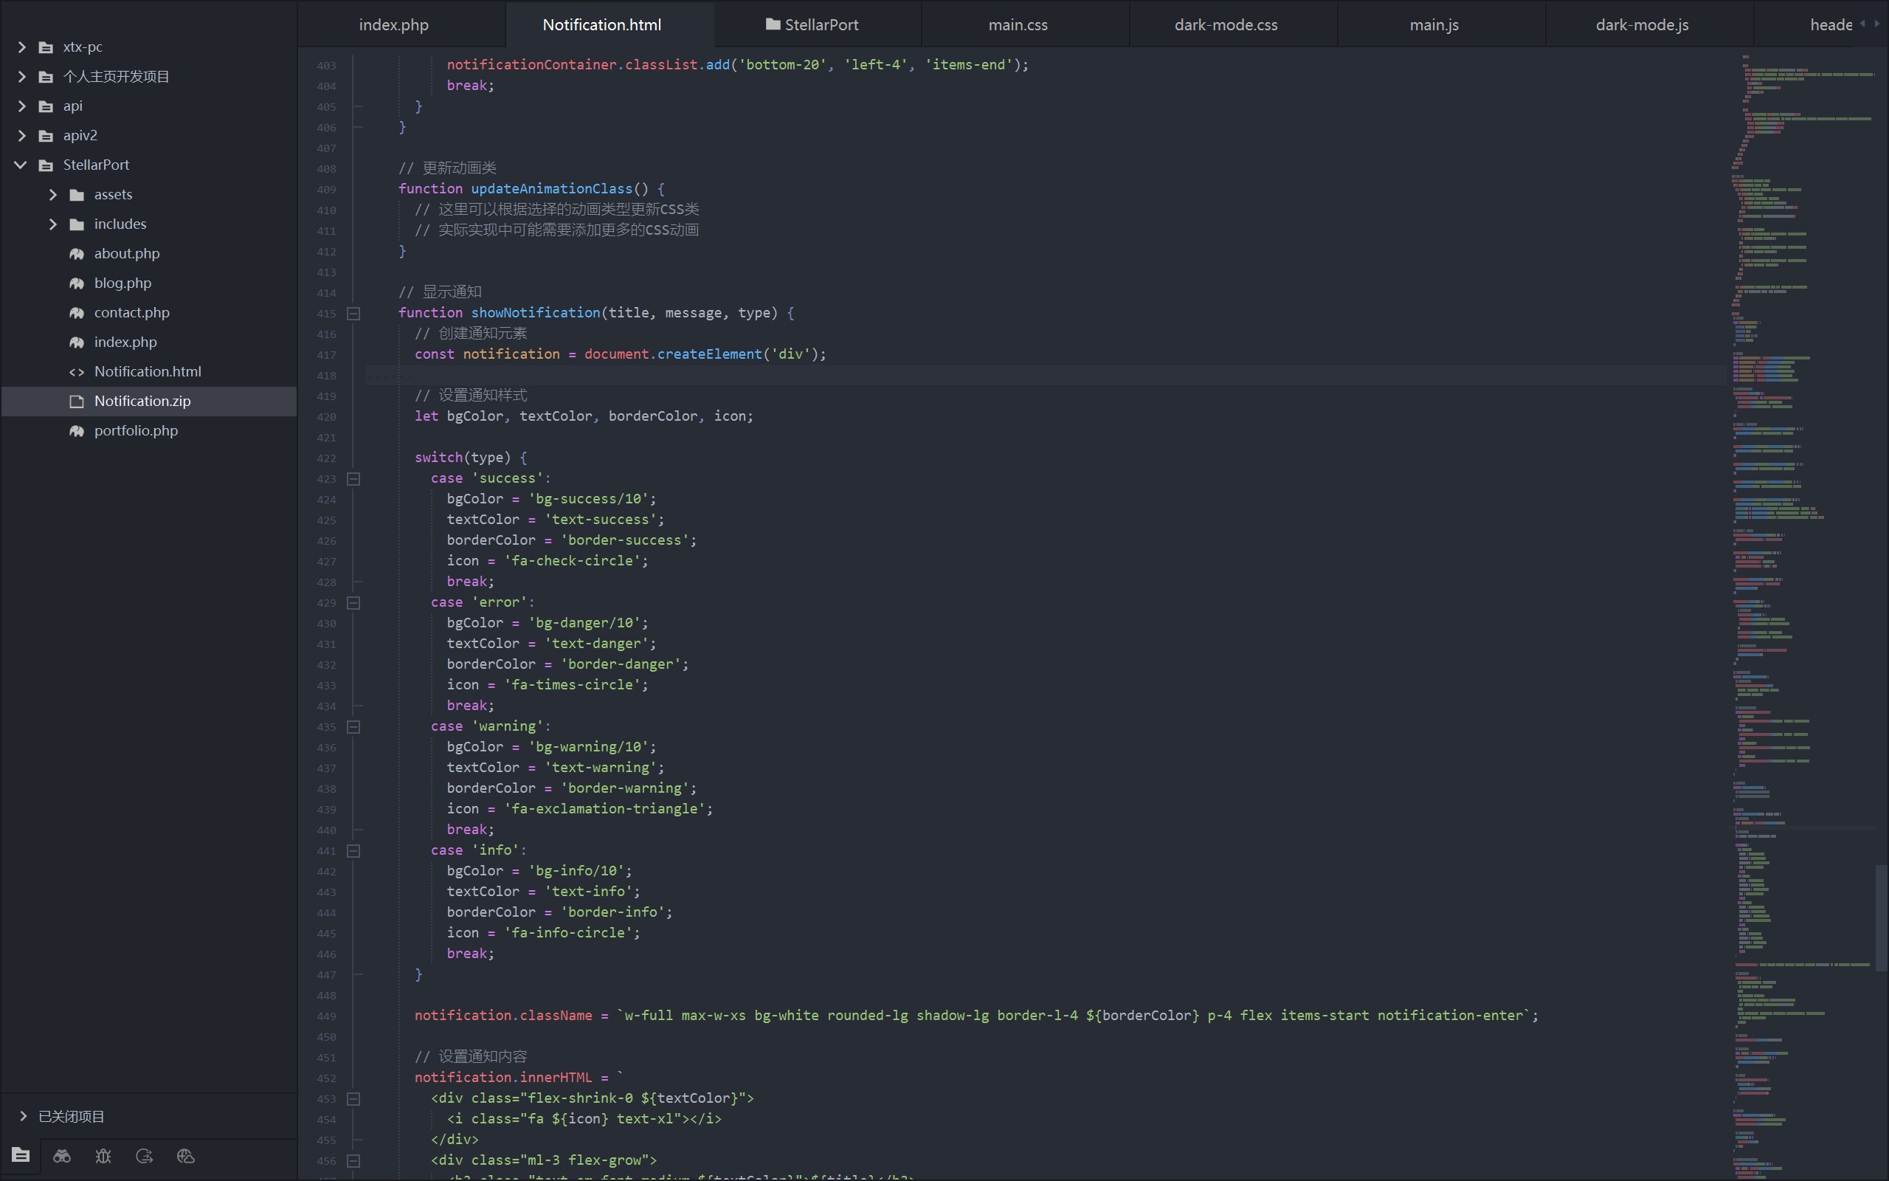The height and width of the screenshot is (1181, 1889).
Task: Expand the includes folder
Action: [x=53, y=224]
